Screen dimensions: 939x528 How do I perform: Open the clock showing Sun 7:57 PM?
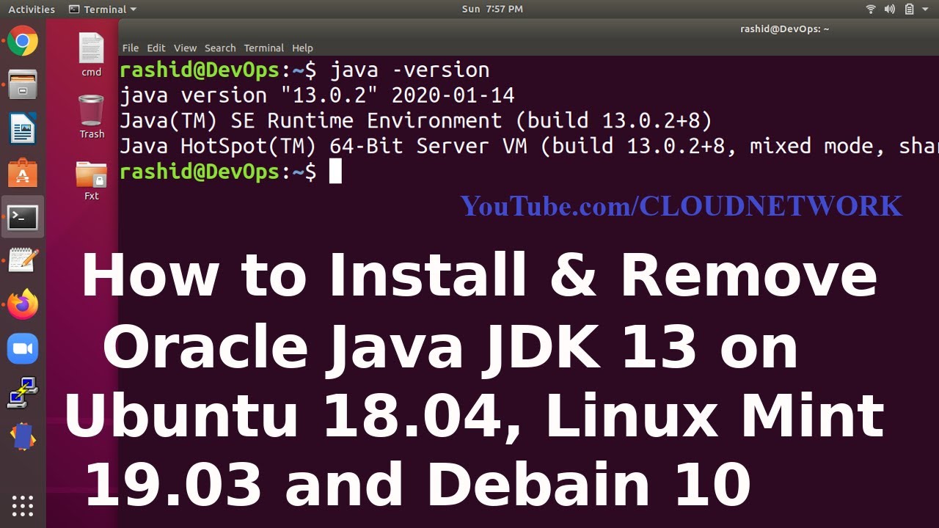[x=492, y=10]
